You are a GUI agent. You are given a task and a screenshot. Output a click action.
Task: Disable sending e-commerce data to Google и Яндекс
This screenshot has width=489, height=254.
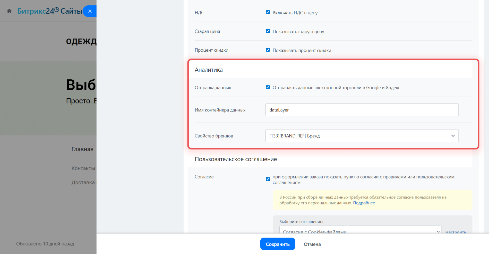(x=268, y=87)
